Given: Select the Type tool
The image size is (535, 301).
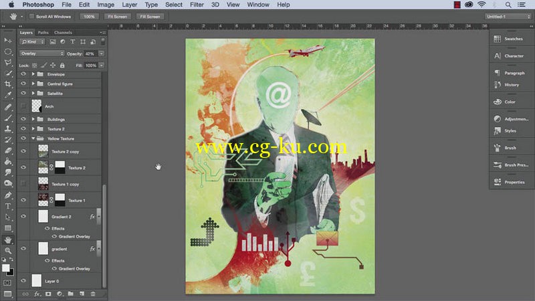Looking at the screenshot, I should tap(8, 206).
